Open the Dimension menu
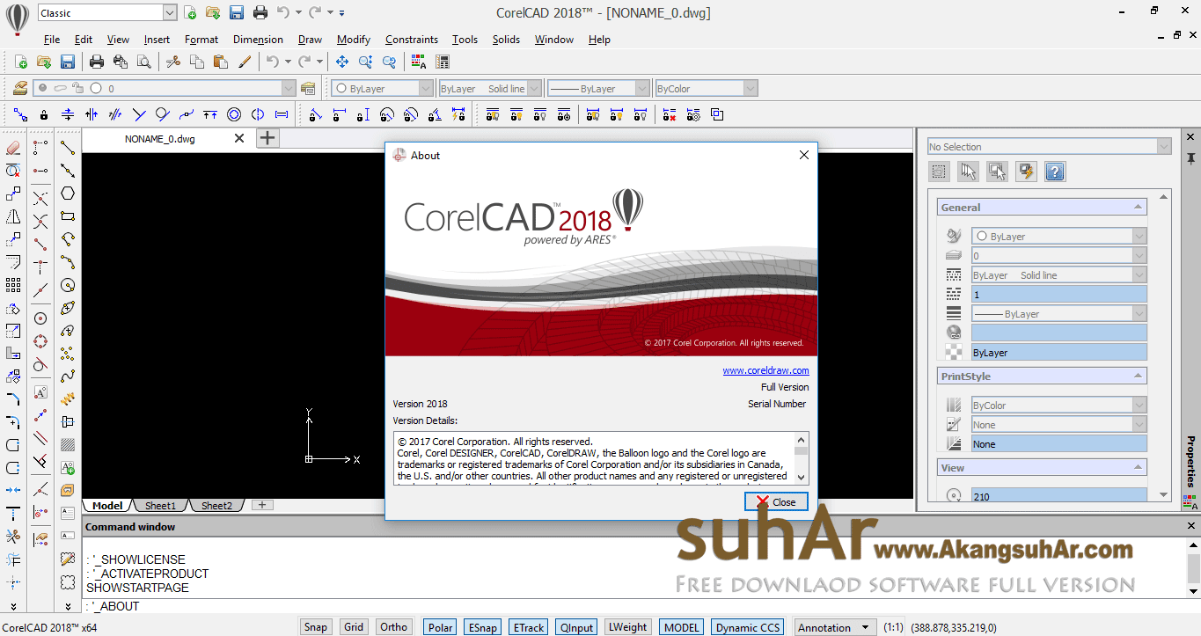The width and height of the screenshot is (1201, 636). [x=258, y=40]
